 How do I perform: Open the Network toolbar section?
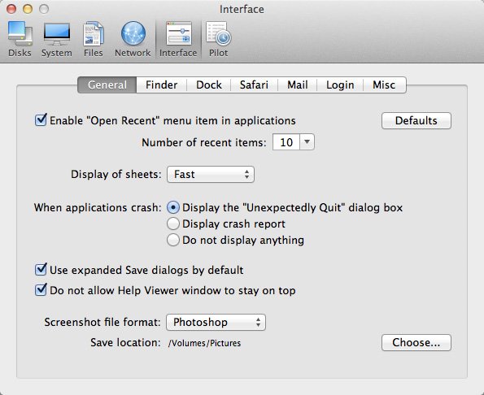click(x=133, y=39)
